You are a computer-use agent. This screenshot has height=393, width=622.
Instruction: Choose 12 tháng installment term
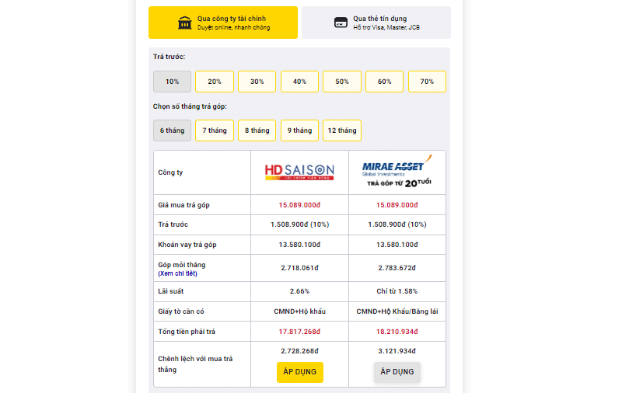pos(342,130)
